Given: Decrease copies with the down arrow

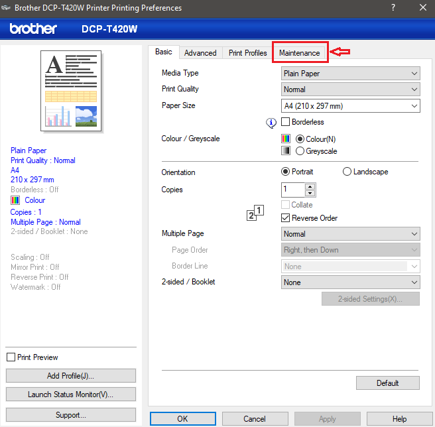Looking at the screenshot, I should click(310, 193).
